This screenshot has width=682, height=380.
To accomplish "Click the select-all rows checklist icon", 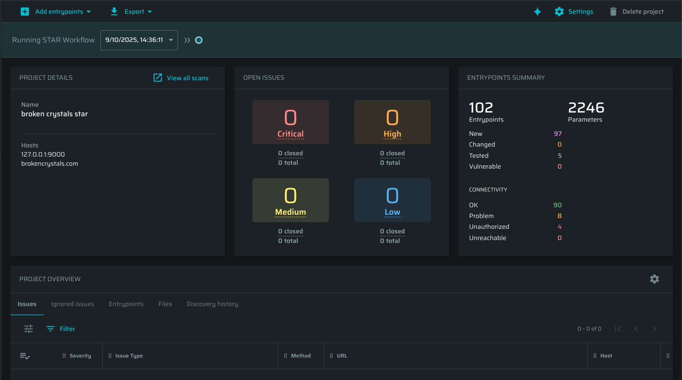I will coord(25,356).
